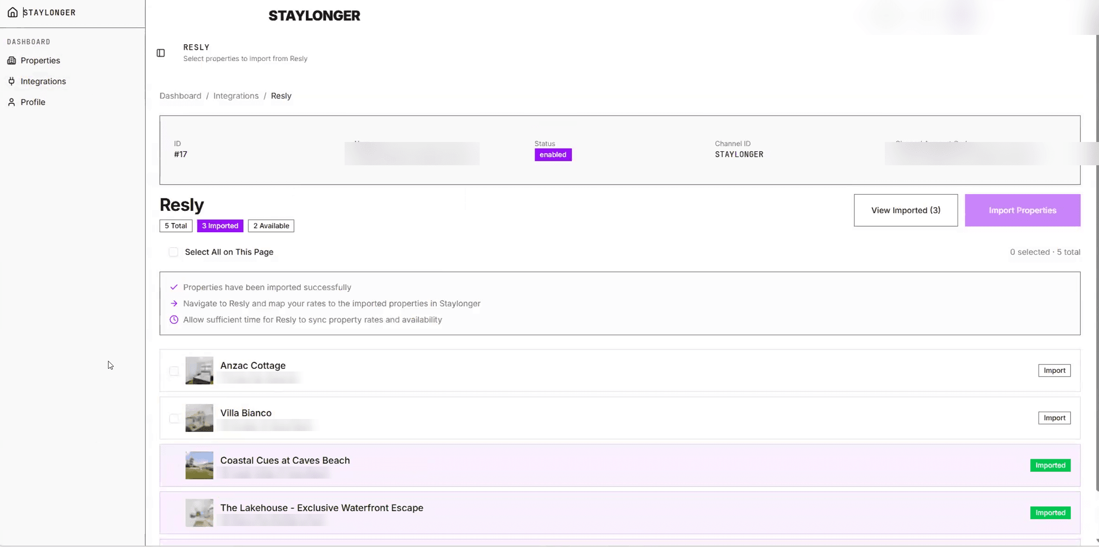The height and width of the screenshot is (547, 1099).
Task: Click 'Select properties to import from Resly' subtitle
Action: pyautogui.click(x=245, y=59)
